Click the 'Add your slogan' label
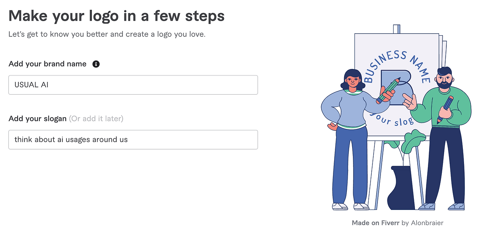Image resolution: width=490 pixels, height=239 pixels. click(x=38, y=119)
